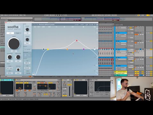This screenshot has height=115, width=153.
Task: Select previous preset arrow in soothe2
Action: 33,25
